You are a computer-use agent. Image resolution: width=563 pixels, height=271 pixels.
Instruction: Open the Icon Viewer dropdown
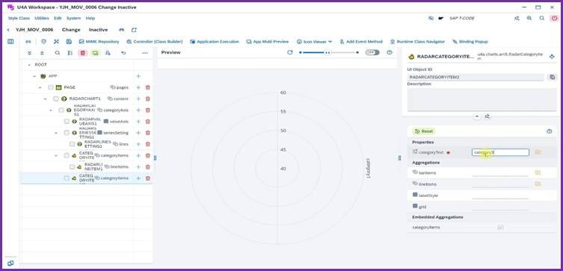[314, 42]
